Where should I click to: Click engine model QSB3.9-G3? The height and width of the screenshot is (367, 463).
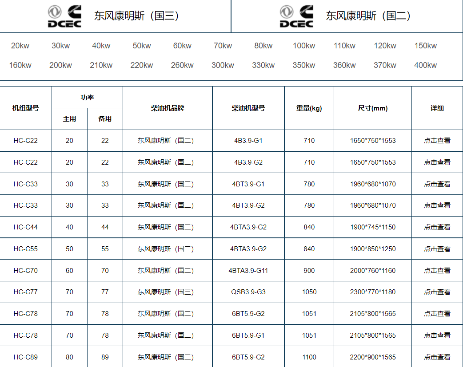248,292
